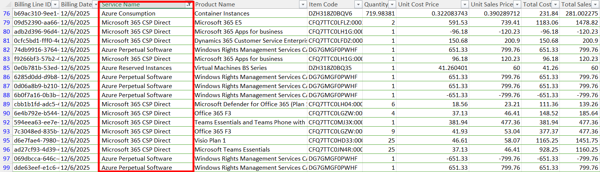This screenshot has width=600, height=172.
Task: Select Microsoft Defender for Office 365 cell
Action: (x=250, y=104)
